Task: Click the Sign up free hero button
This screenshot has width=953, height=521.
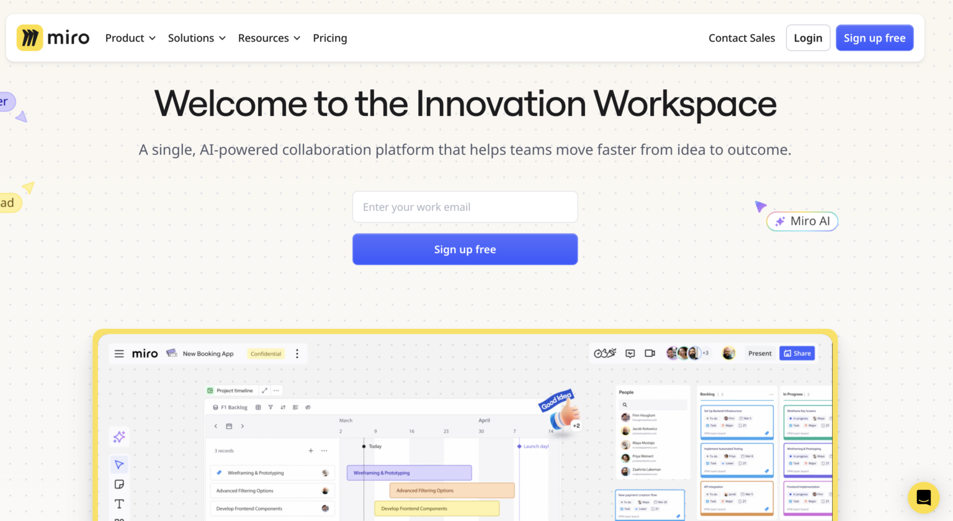Action: tap(465, 249)
